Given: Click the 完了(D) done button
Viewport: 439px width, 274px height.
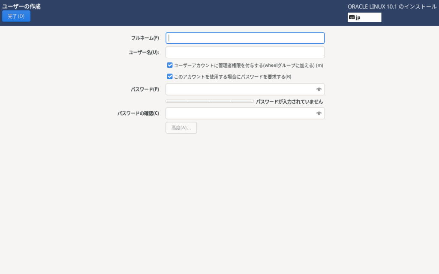Looking at the screenshot, I should [16, 16].
